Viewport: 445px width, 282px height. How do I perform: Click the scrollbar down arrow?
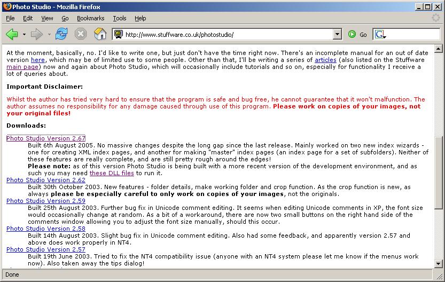(438, 264)
